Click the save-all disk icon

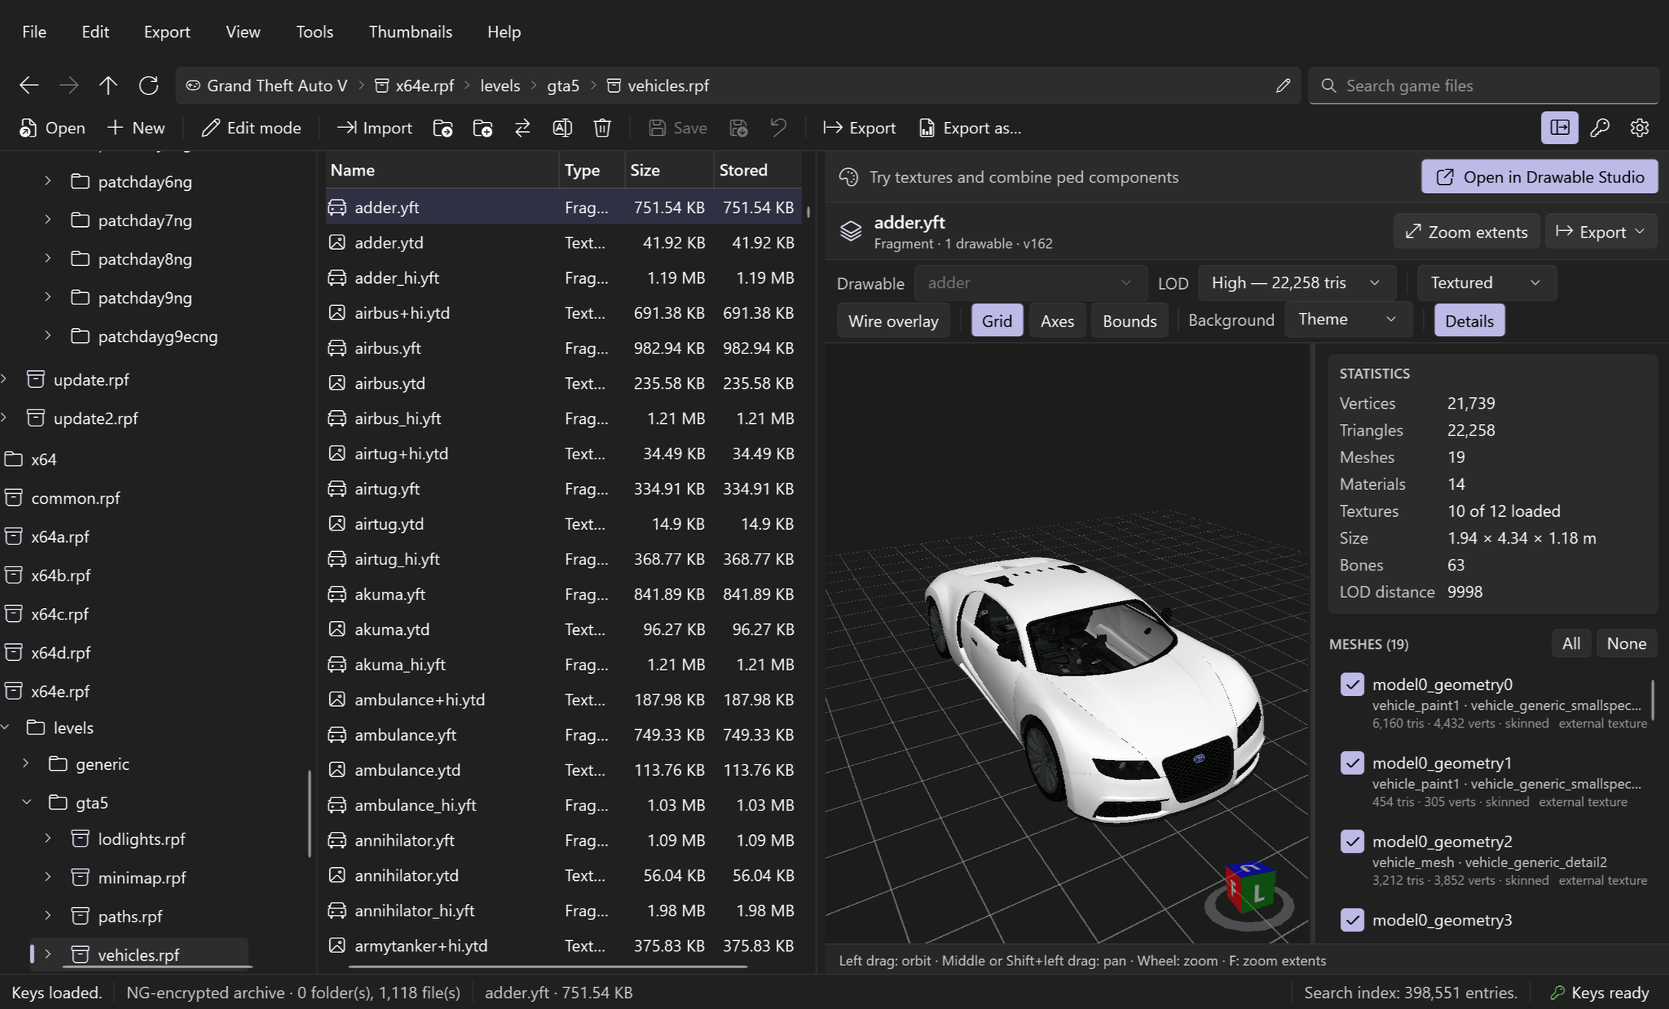(x=739, y=128)
